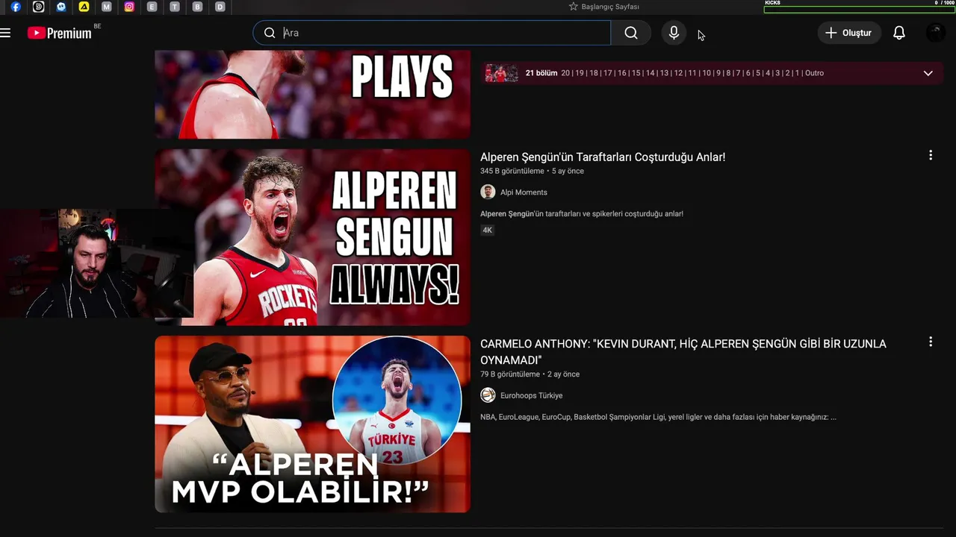
Task: Open the pinned tab labeled T
Action: pyautogui.click(x=174, y=7)
